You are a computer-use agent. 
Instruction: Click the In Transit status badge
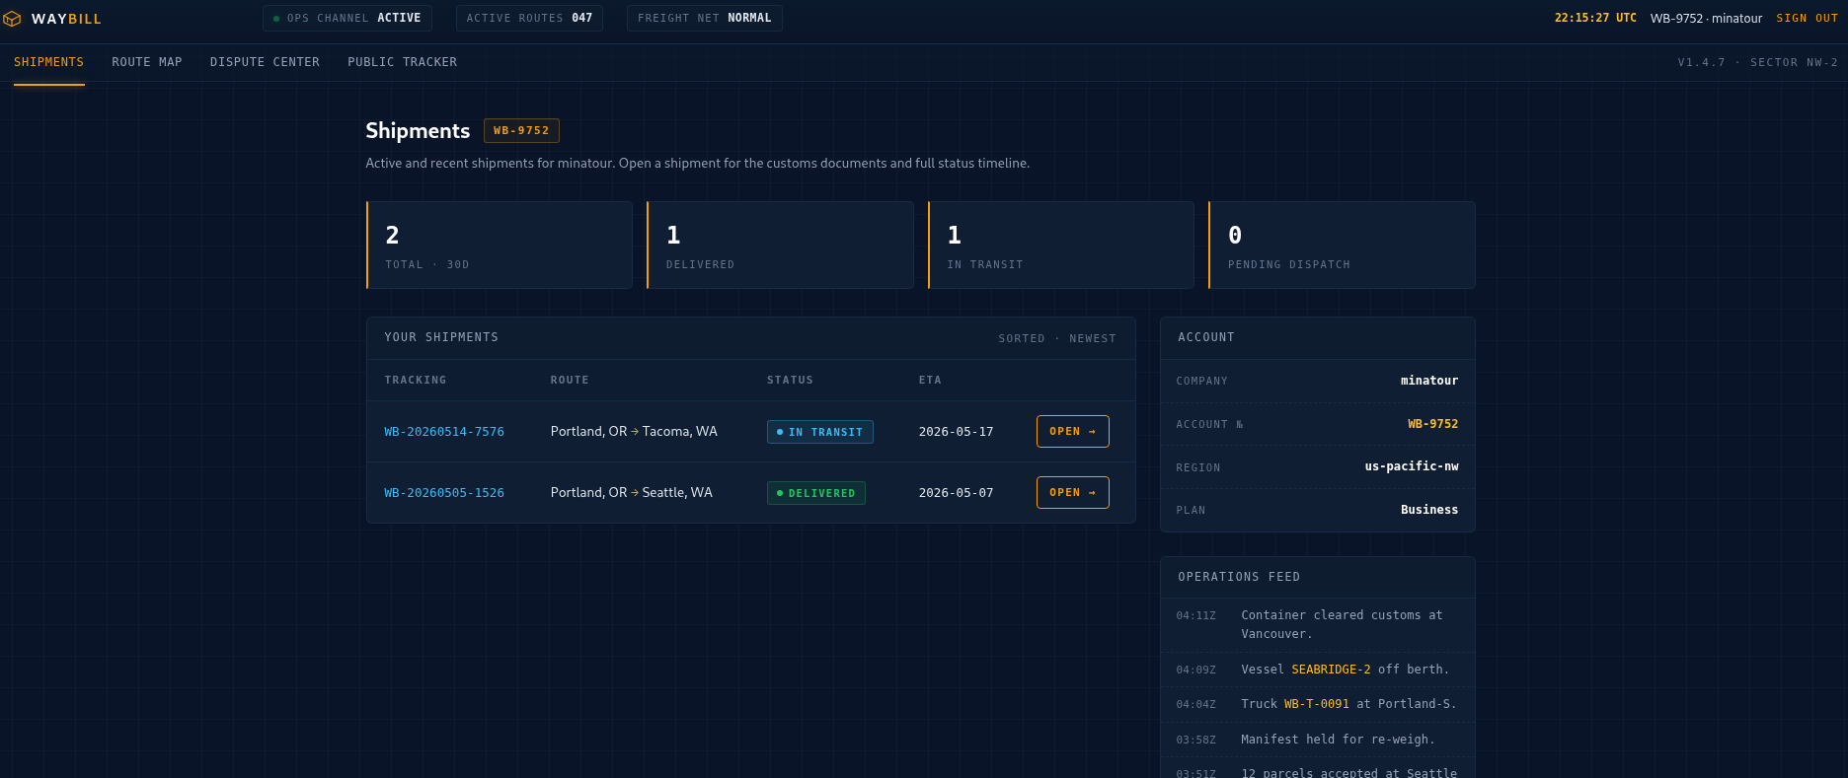coord(819,432)
